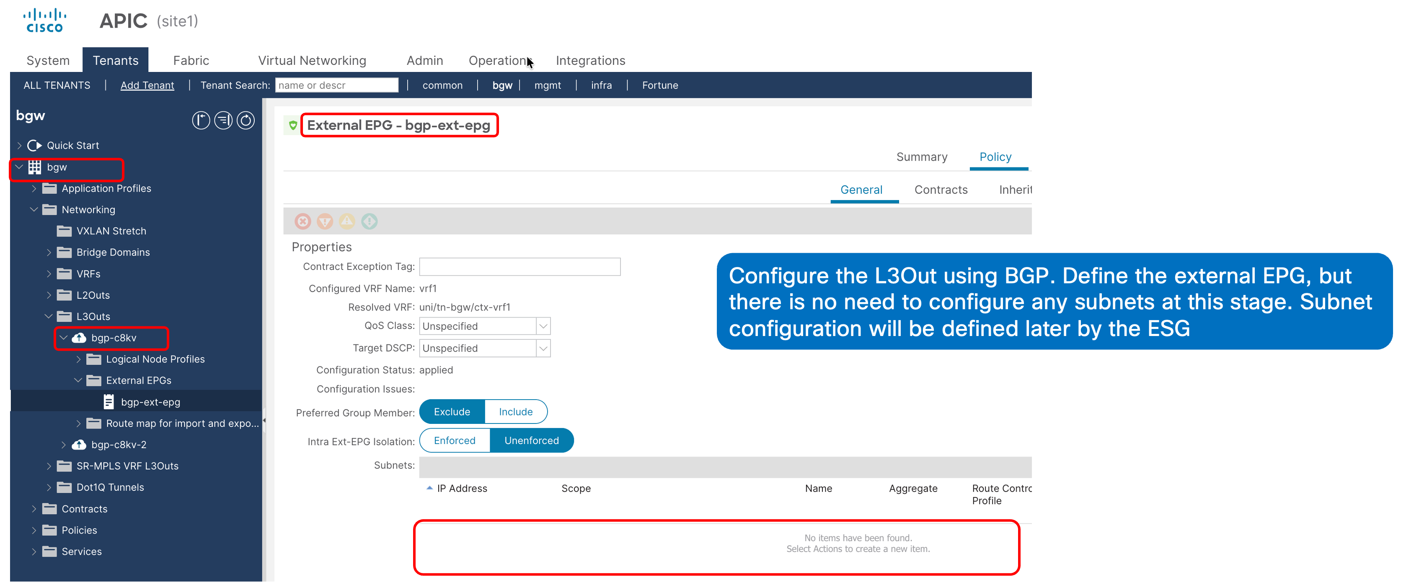Click the Cisco logo
The height and width of the screenshot is (585, 1401).
44,21
